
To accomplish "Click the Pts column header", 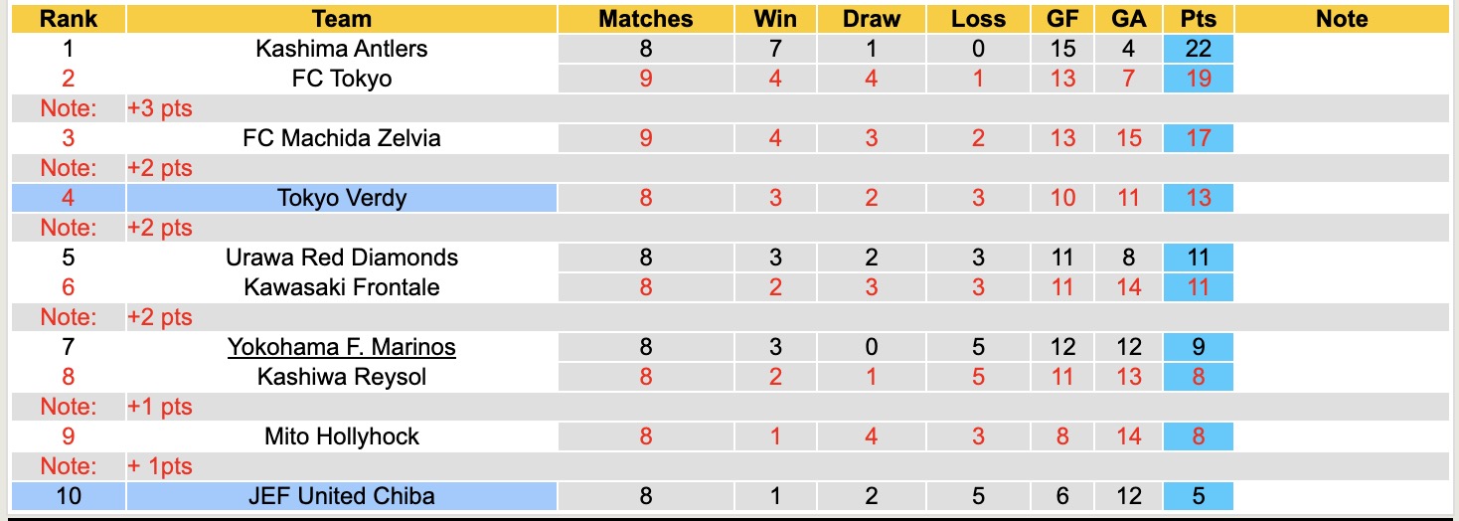I will 1199,19.
